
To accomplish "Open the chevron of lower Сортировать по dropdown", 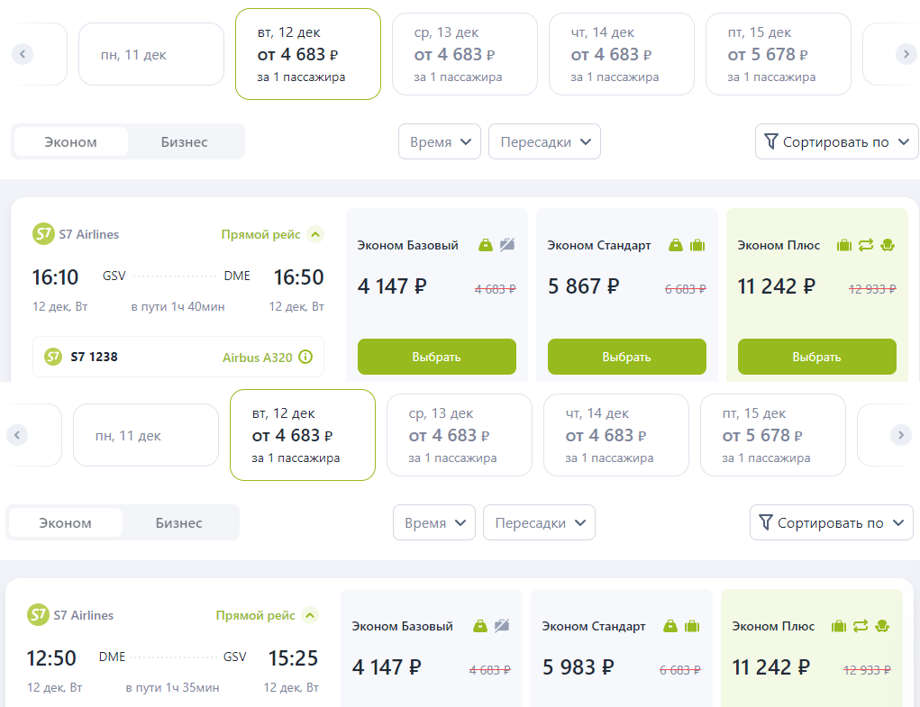I will pyautogui.click(x=898, y=522).
